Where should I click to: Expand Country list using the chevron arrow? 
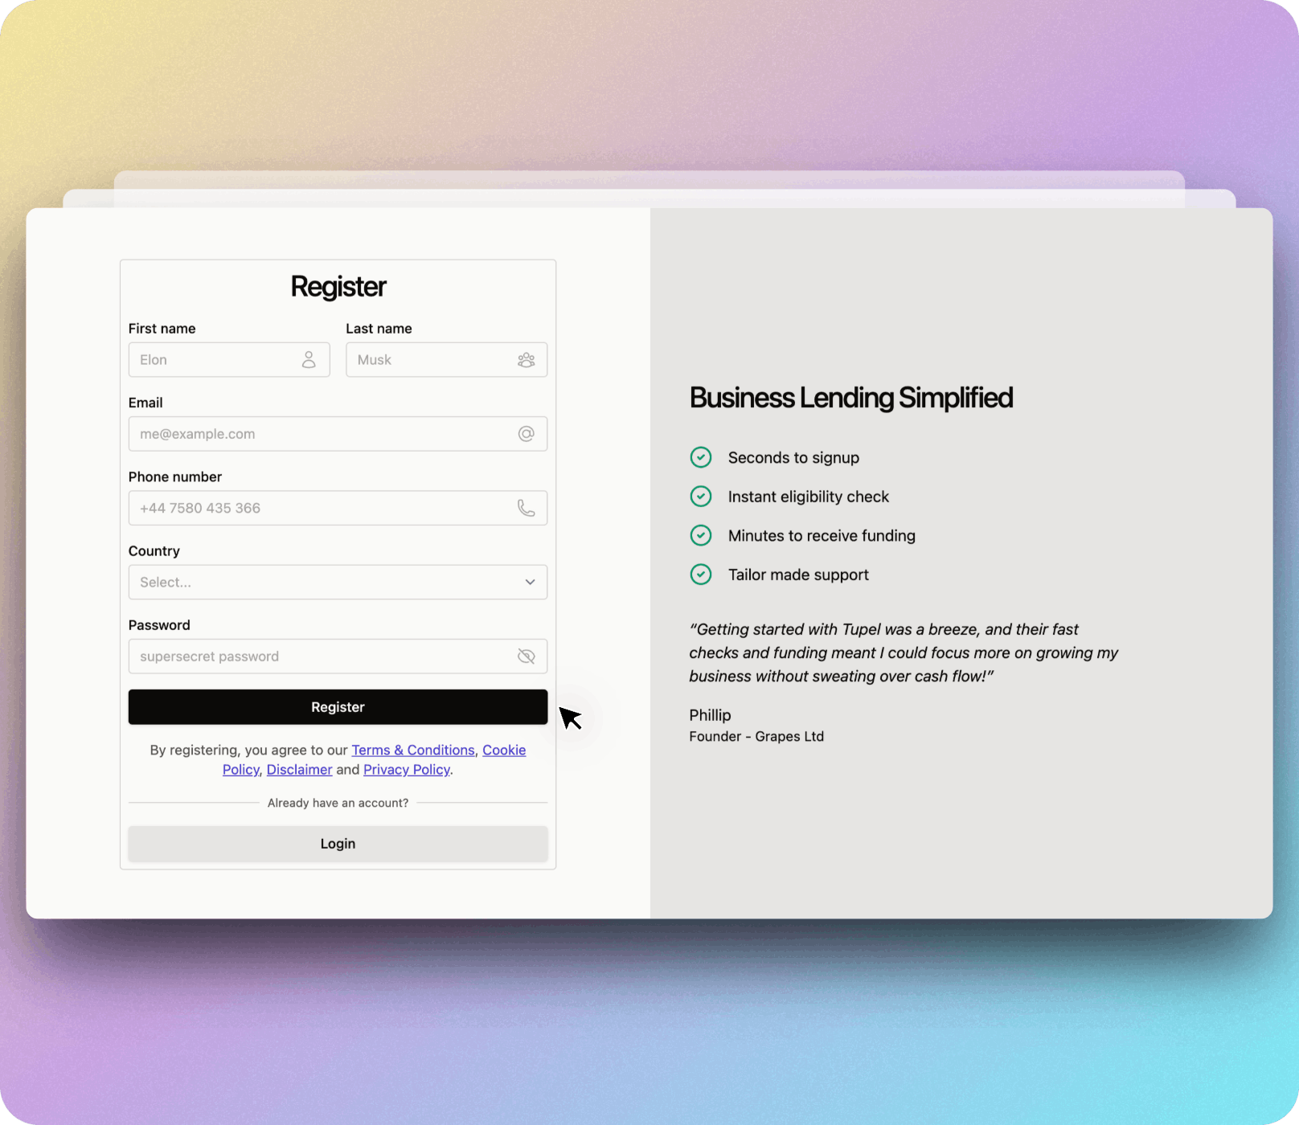coord(530,583)
